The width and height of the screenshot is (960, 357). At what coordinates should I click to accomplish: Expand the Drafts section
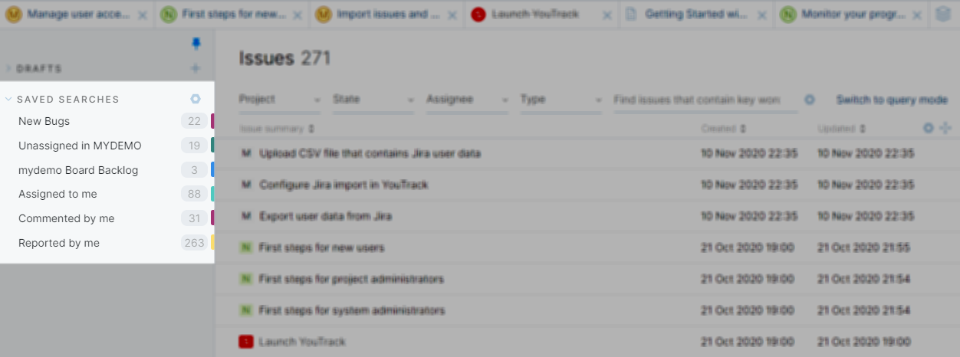click(x=8, y=68)
